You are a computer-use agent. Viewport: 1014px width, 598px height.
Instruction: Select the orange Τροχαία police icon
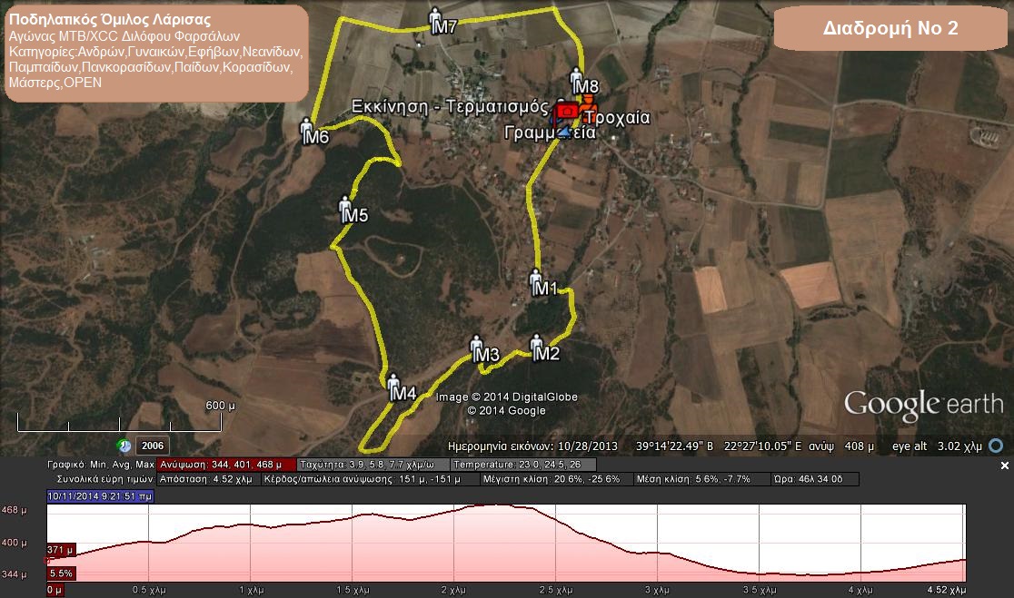588,103
